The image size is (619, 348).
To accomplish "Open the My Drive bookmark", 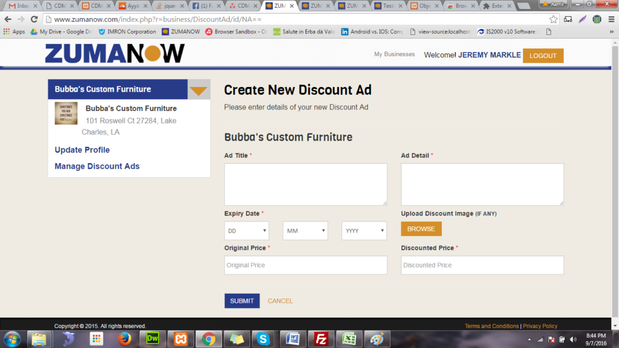I will 61,31.
